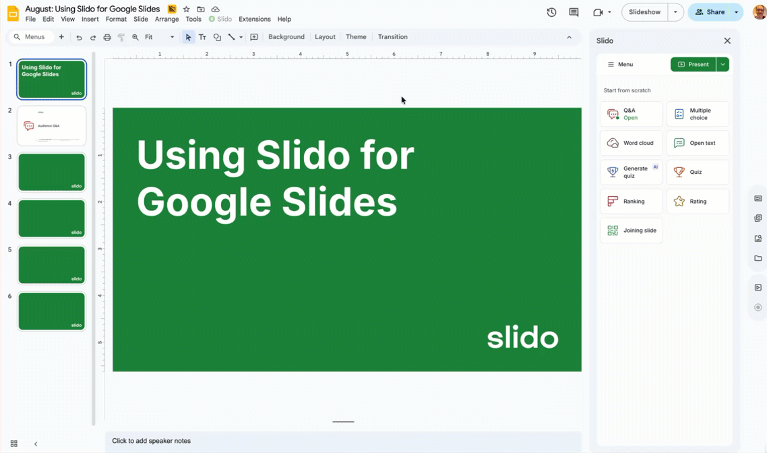Redo the last action
This screenshot has width=767, height=453.
92,37
